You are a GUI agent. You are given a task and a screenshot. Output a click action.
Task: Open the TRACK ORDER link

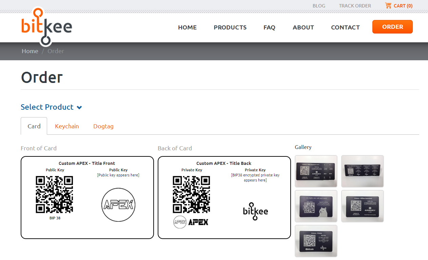coord(355,6)
